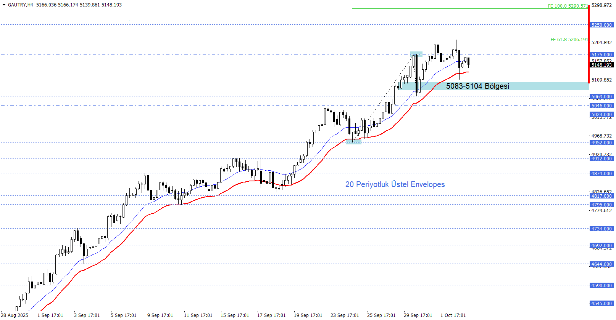Click the 5250.000 price level tag
Viewport: 616px width, 320px height.
click(601, 25)
